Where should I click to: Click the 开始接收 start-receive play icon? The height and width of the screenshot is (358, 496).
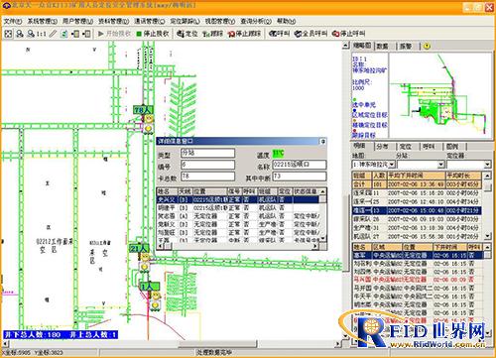tap(101, 34)
